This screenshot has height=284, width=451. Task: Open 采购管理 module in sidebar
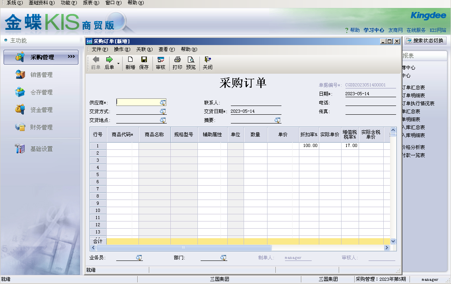pos(41,57)
